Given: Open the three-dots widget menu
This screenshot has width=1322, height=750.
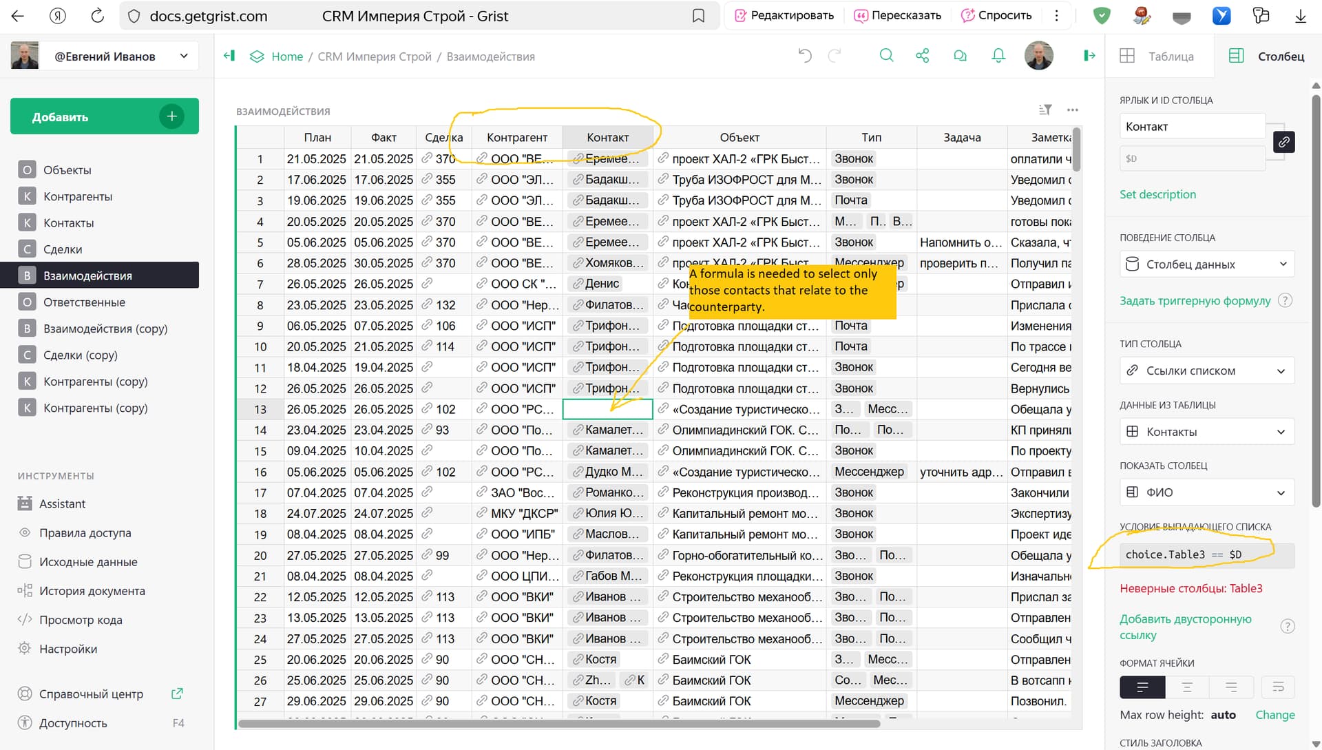Looking at the screenshot, I should pos(1072,110).
